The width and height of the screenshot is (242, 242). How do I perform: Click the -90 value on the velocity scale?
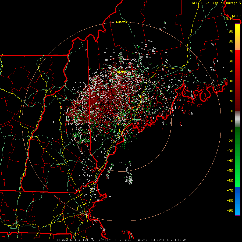point(230,211)
